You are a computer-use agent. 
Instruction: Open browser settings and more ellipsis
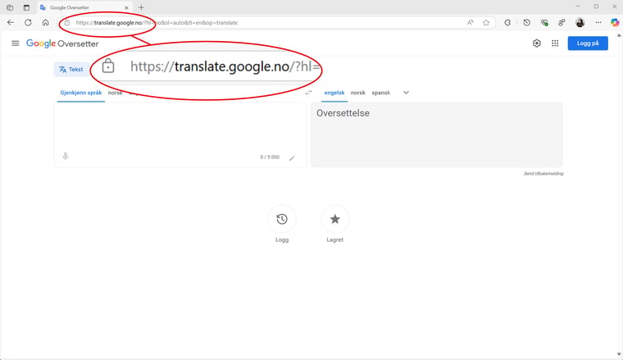(598, 23)
